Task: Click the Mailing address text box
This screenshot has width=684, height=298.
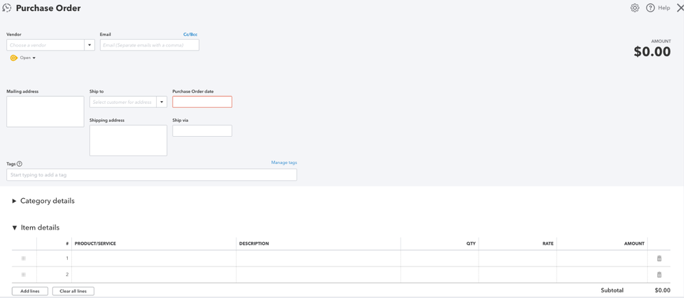Action: [x=45, y=111]
